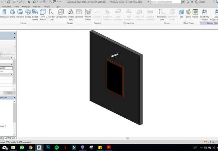Click the value field showing 20.00
This screenshot has height=151, width=218.
[x=6, y=68]
